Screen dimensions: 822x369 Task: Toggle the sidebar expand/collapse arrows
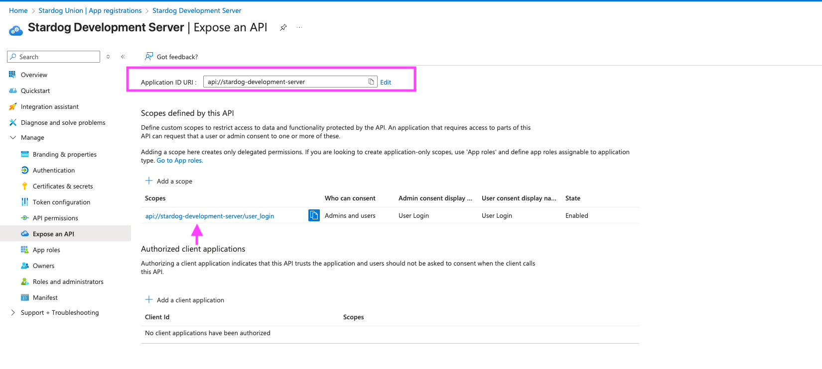click(108, 57)
